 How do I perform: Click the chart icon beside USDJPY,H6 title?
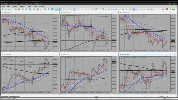pyautogui.click(x=61, y=54)
